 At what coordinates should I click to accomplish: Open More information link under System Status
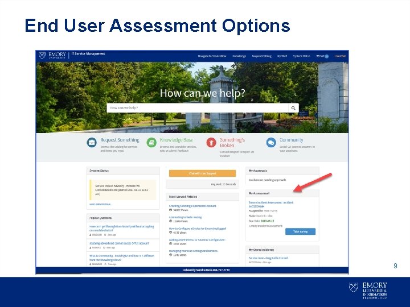101,205
